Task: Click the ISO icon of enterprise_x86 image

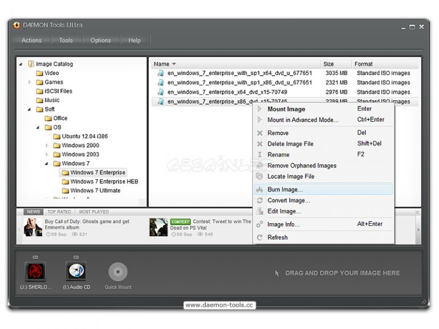Action: click(161, 101)
